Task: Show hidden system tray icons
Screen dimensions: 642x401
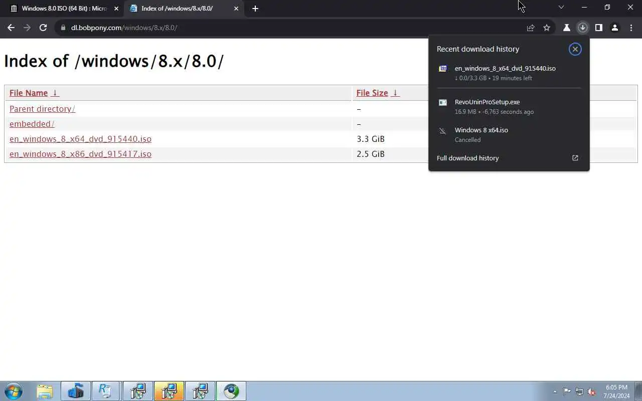Action: [555, 391]
